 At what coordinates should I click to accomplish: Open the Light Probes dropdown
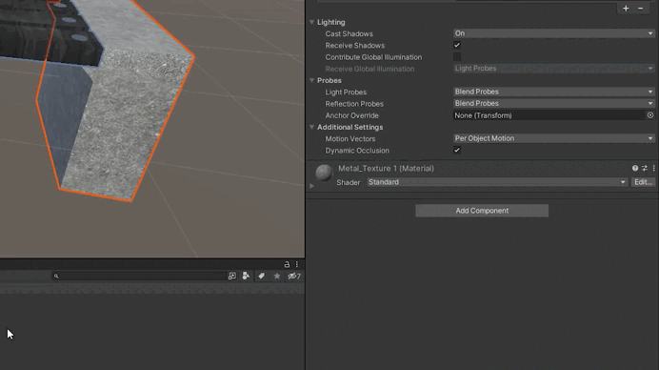pos(553,92)
